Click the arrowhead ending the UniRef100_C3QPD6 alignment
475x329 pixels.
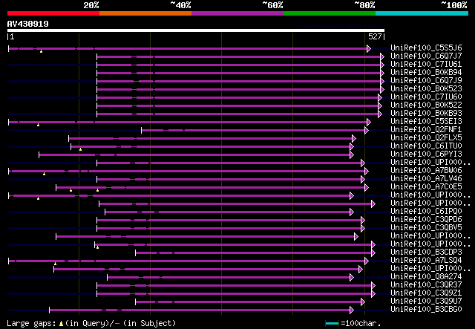363,221
